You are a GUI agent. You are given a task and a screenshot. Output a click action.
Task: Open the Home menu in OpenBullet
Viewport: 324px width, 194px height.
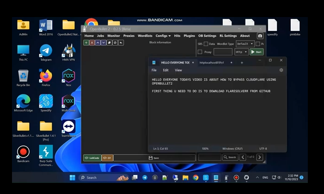click(89, 36)
